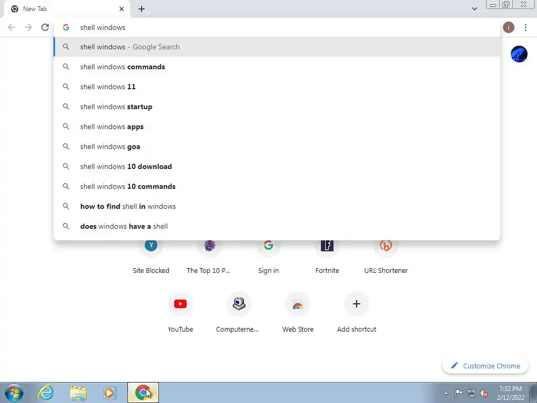
Task: Open the Web Store shortcut
Action: click(298, 312)
